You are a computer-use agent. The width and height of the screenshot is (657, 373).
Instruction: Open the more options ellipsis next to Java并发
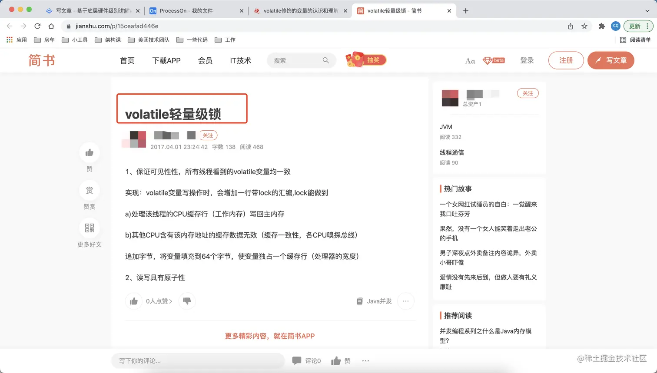tap(405, 300)
